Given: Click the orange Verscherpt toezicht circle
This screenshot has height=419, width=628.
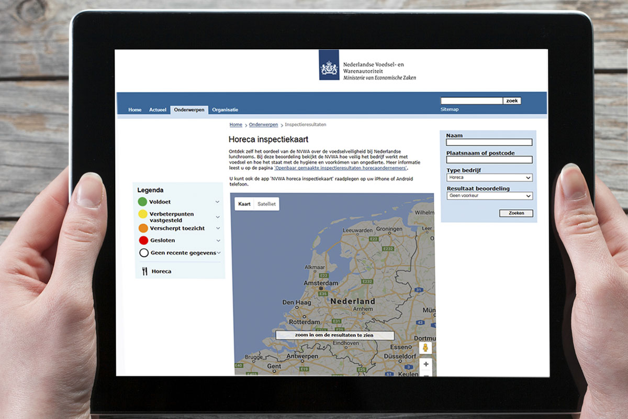Looking at the screenshot, I should click(143, 228).
